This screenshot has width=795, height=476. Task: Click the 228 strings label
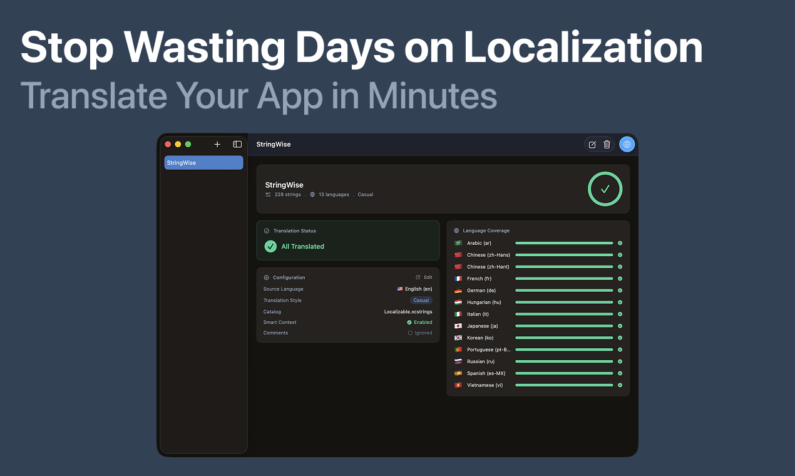tap(288, 195)
